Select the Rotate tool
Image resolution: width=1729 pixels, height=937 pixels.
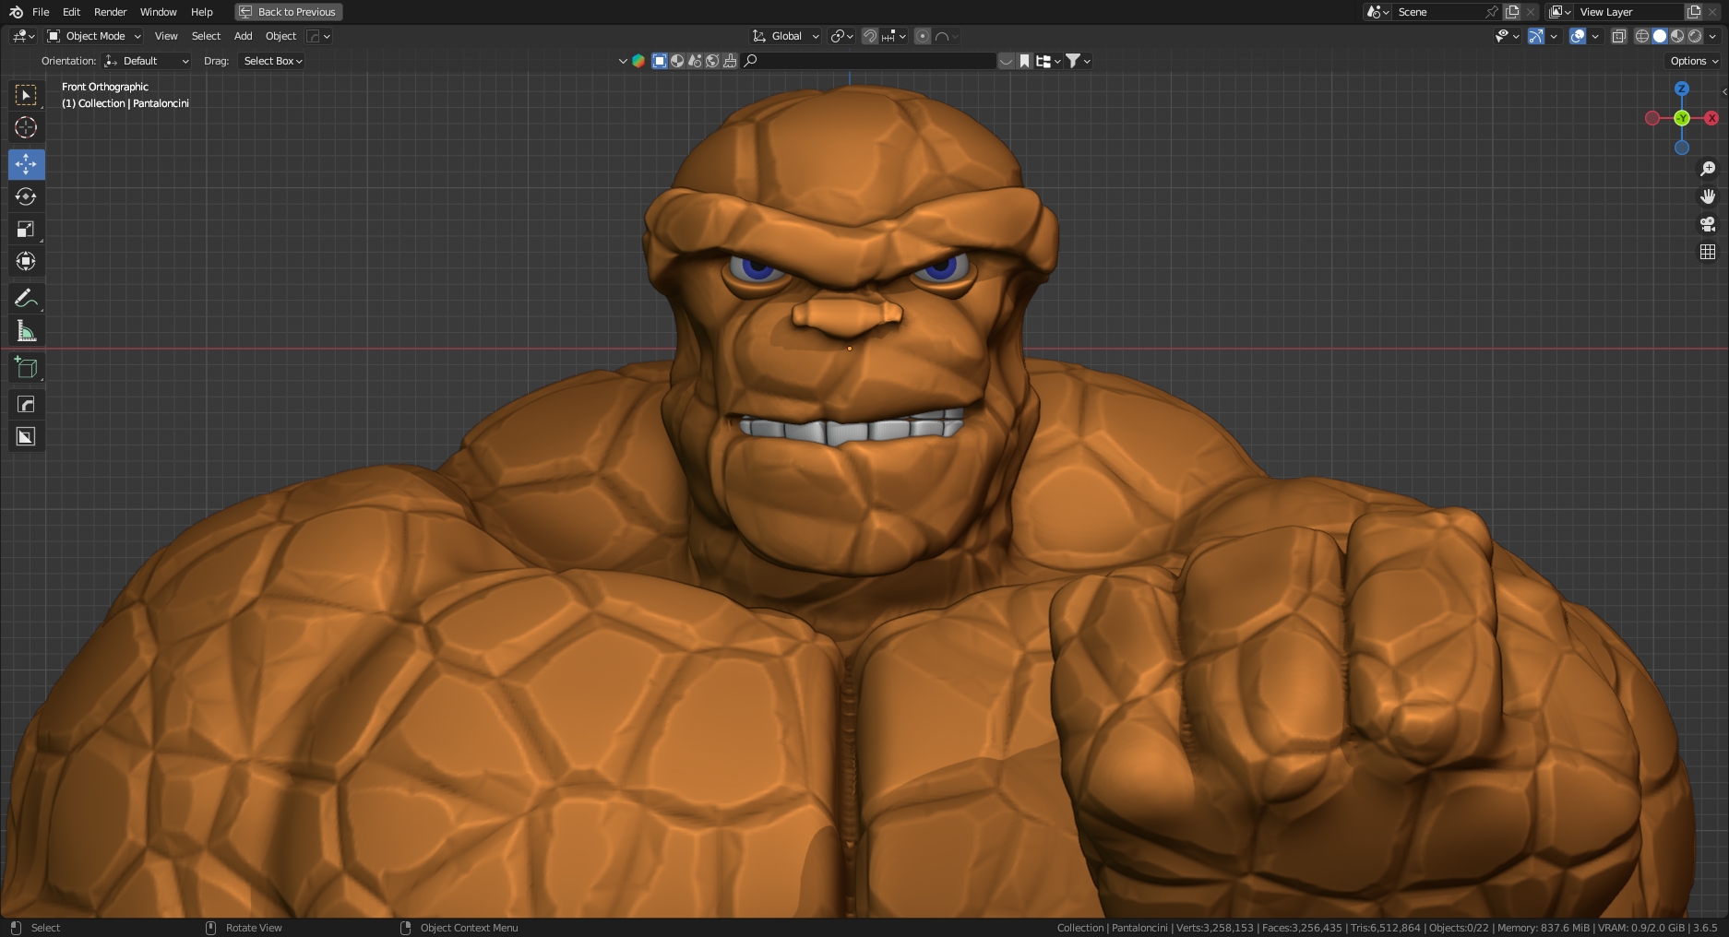point(26,196)
